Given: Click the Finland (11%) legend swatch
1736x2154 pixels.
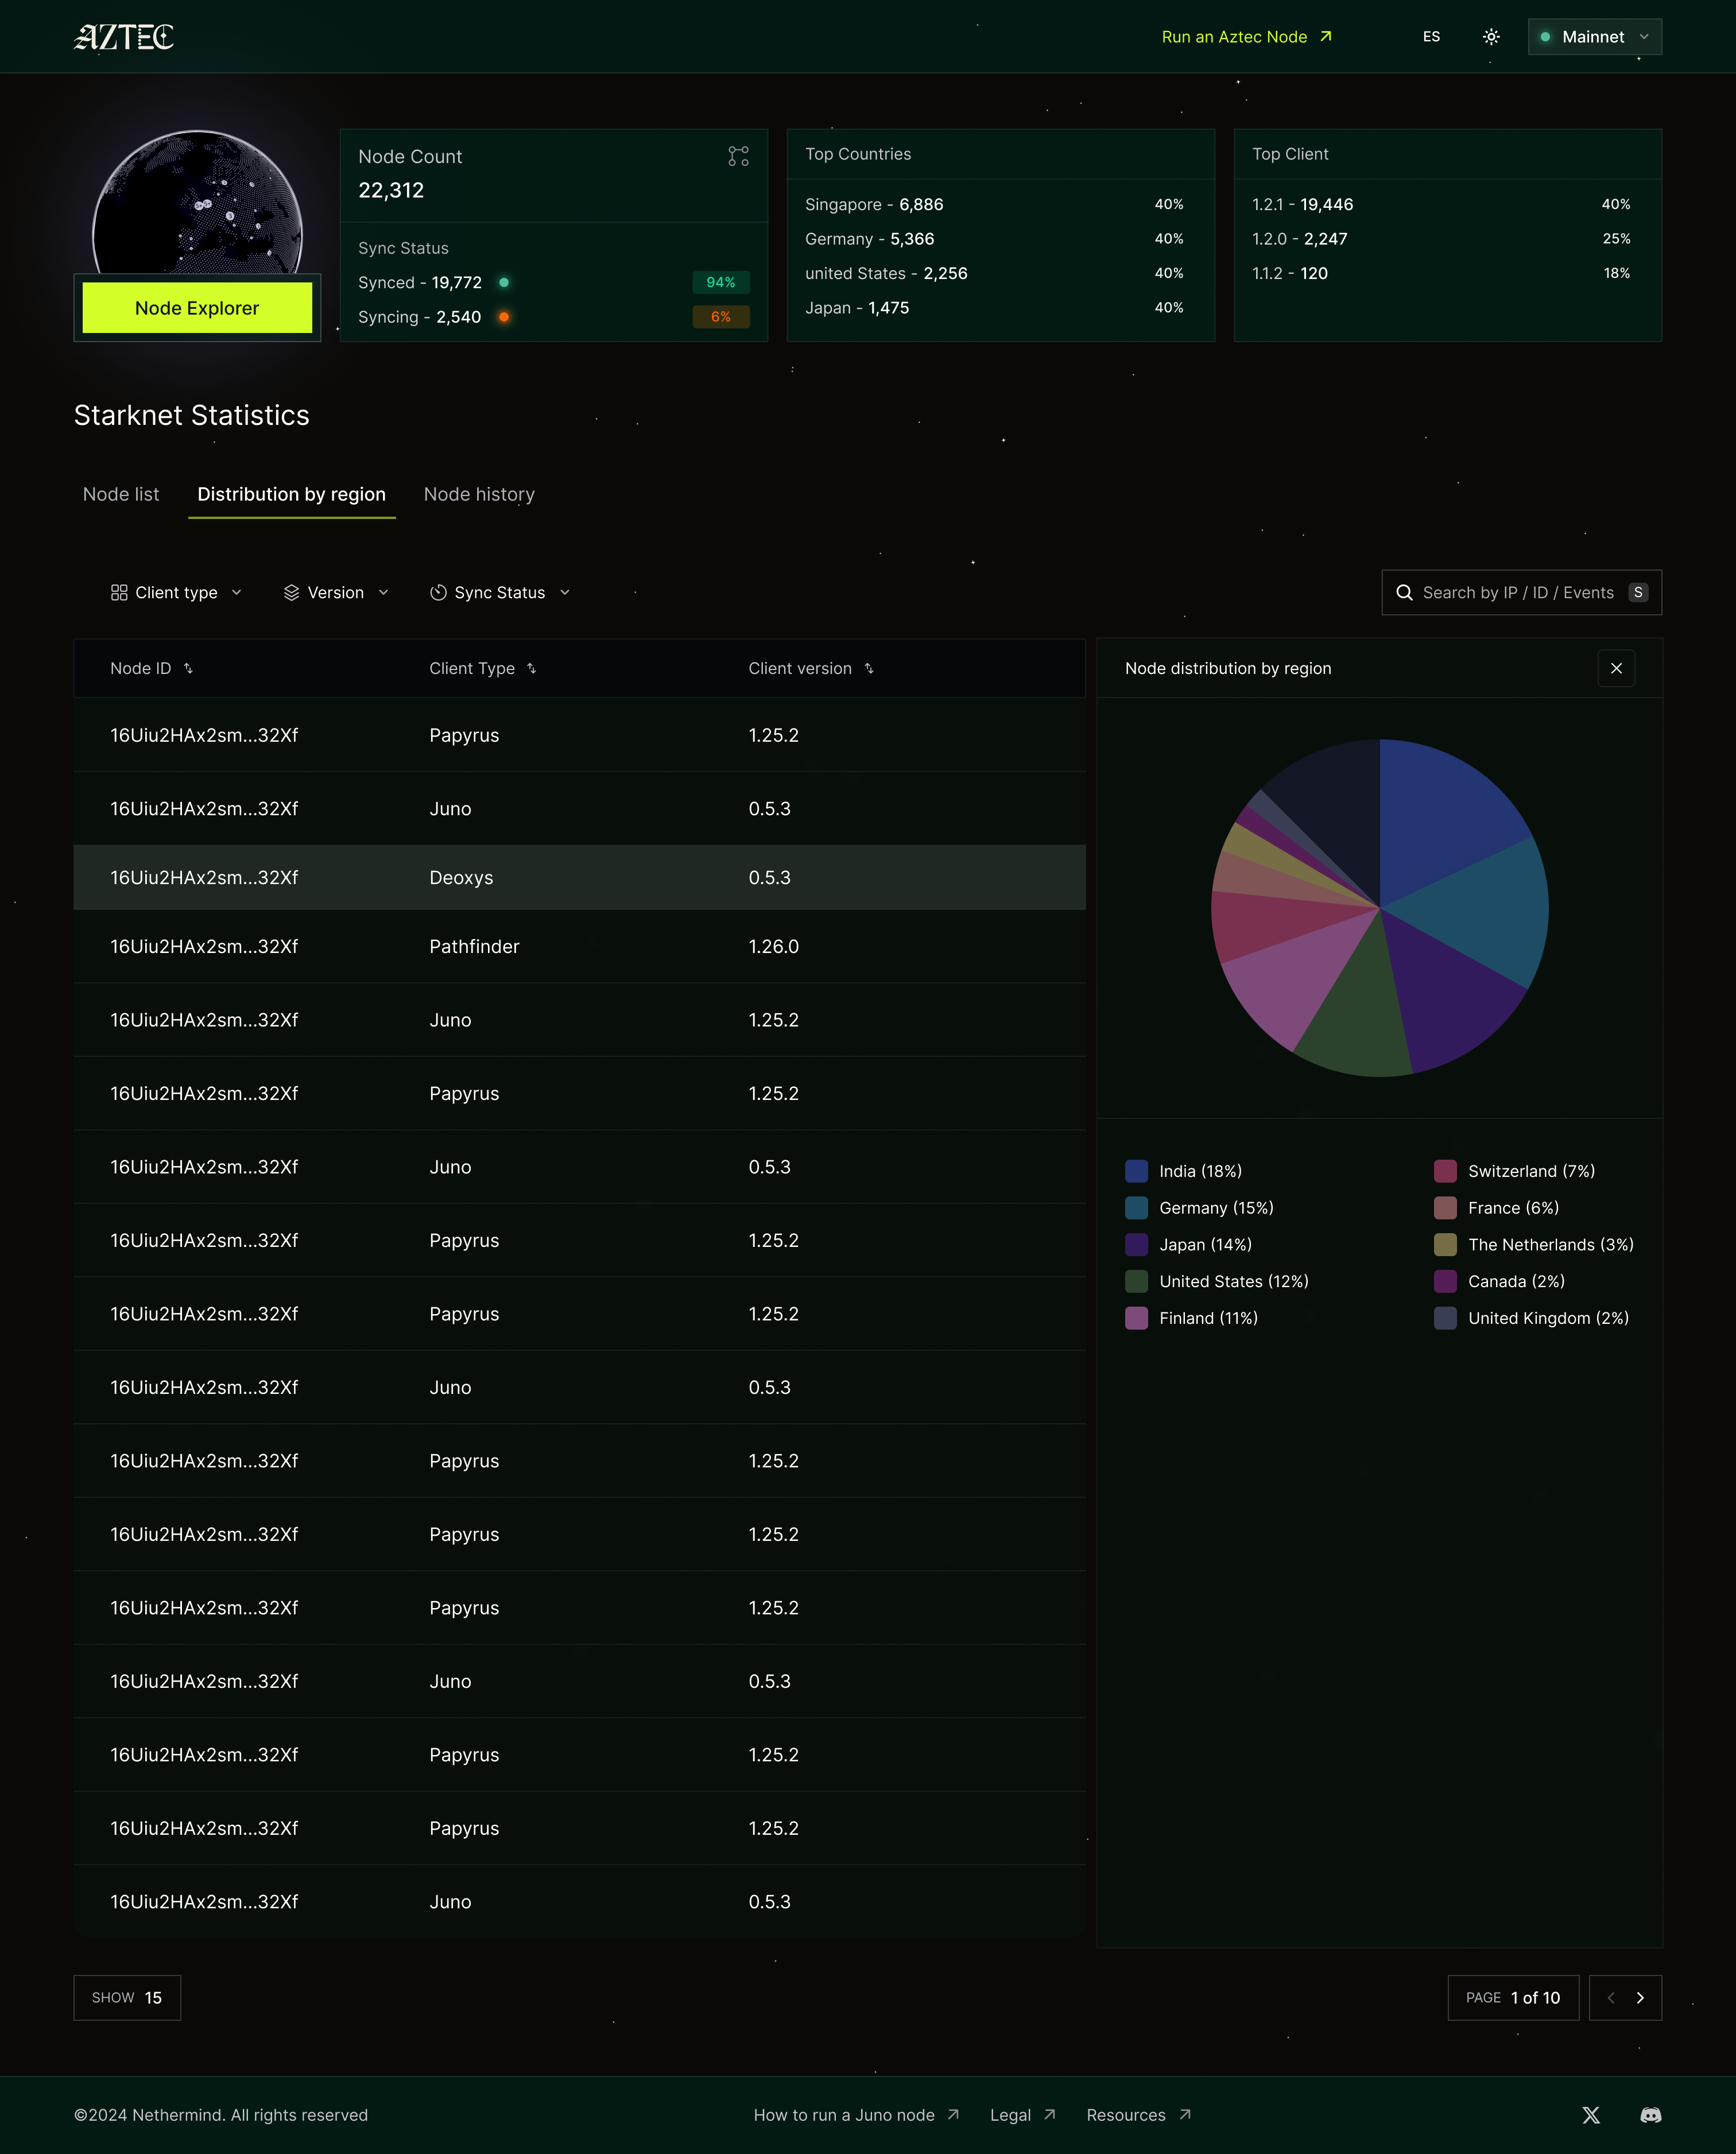Looking at the screenshot, I should tap(1136, 1318).
